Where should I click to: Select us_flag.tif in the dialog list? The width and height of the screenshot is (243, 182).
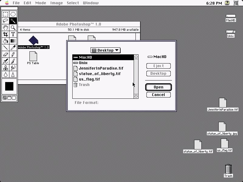tap(103, 79)
